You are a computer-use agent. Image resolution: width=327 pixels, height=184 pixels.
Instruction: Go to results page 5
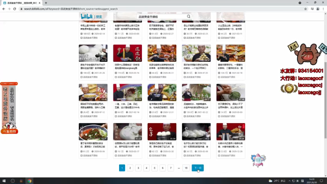coord(154,168)
